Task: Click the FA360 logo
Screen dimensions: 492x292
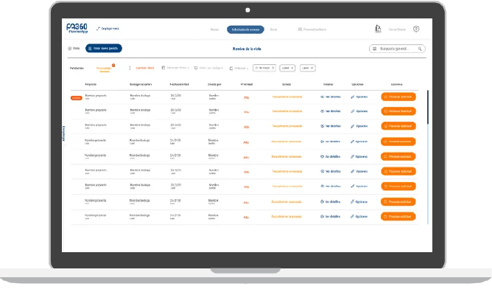Action: [x=77, y=28]
